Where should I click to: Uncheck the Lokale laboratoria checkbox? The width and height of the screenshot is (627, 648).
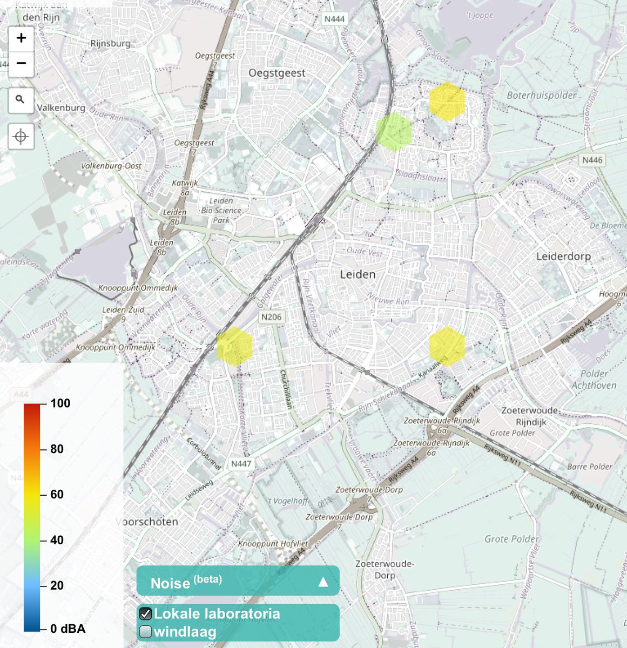click(145, 613)
